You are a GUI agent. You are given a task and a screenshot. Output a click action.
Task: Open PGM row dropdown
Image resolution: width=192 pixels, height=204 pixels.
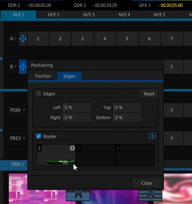(x=17, y=110)
